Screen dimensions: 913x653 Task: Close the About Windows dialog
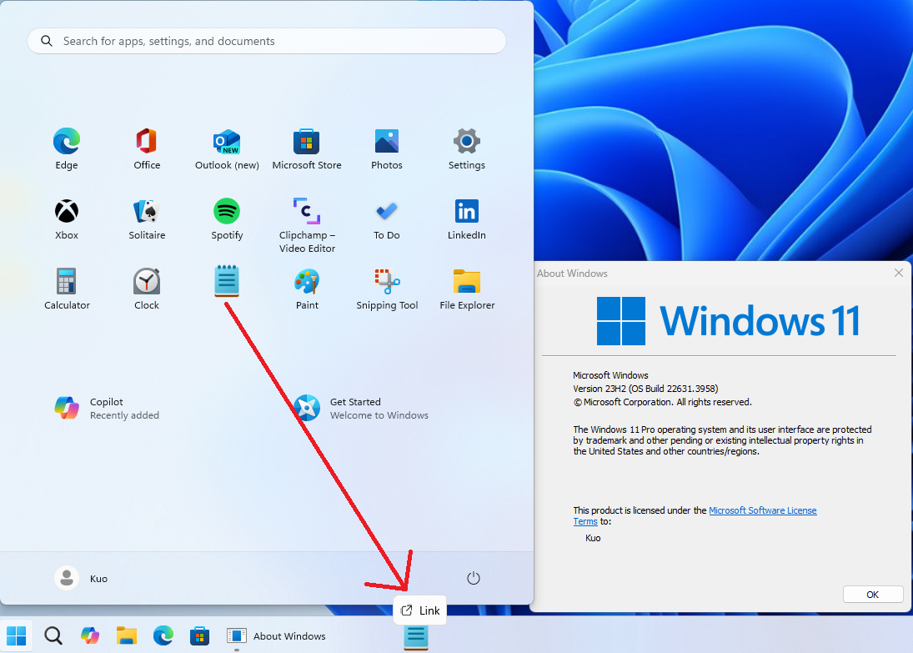pos(899,273)
